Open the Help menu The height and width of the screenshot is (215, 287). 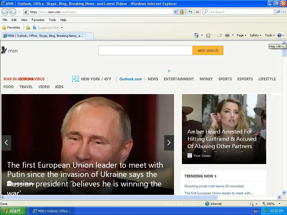(63, 20)
